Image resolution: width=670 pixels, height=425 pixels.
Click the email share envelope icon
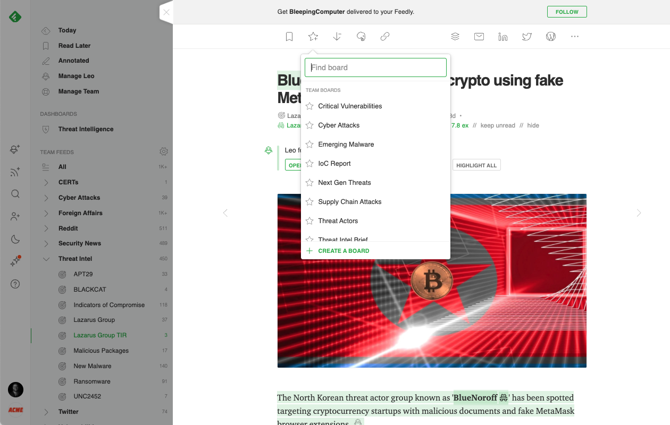(x=479, y=37)
